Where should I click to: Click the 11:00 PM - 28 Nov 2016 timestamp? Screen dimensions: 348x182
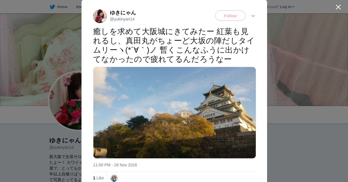(x=115, y=165)
